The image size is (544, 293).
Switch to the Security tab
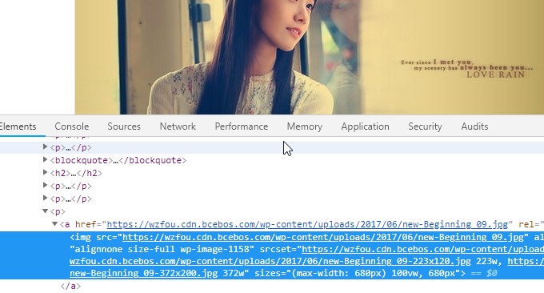425,126
